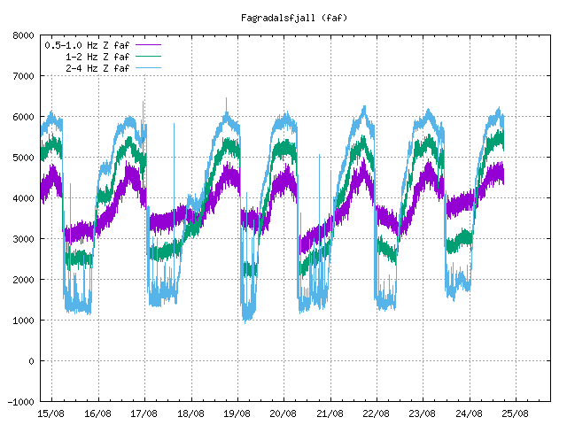Click the 17/08 date tick label
The image size is (567, 425).
(144, 413)
